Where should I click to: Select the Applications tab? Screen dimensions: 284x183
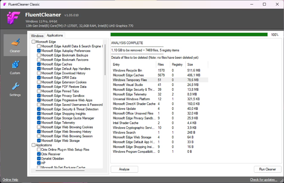[55, 36]
